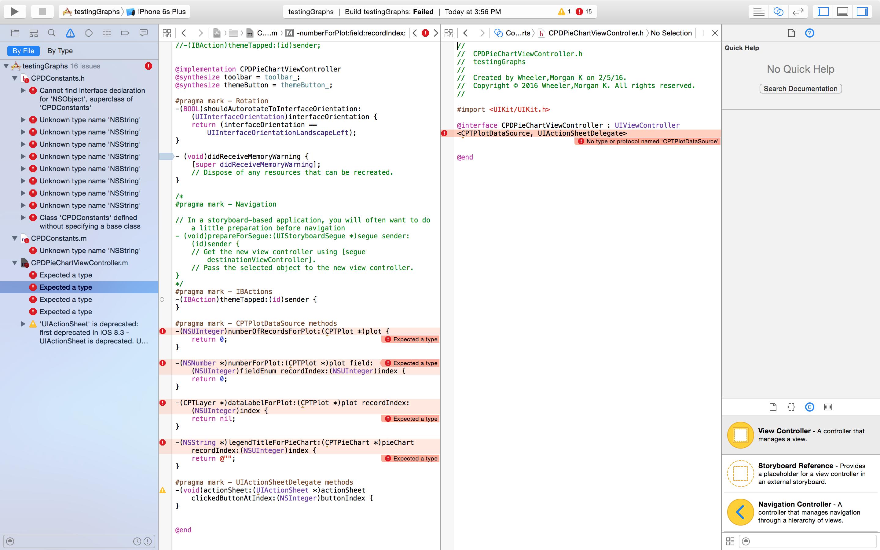The image size is (880, 550).
Task: Click the Run (play) button
Action: (15, 12)
